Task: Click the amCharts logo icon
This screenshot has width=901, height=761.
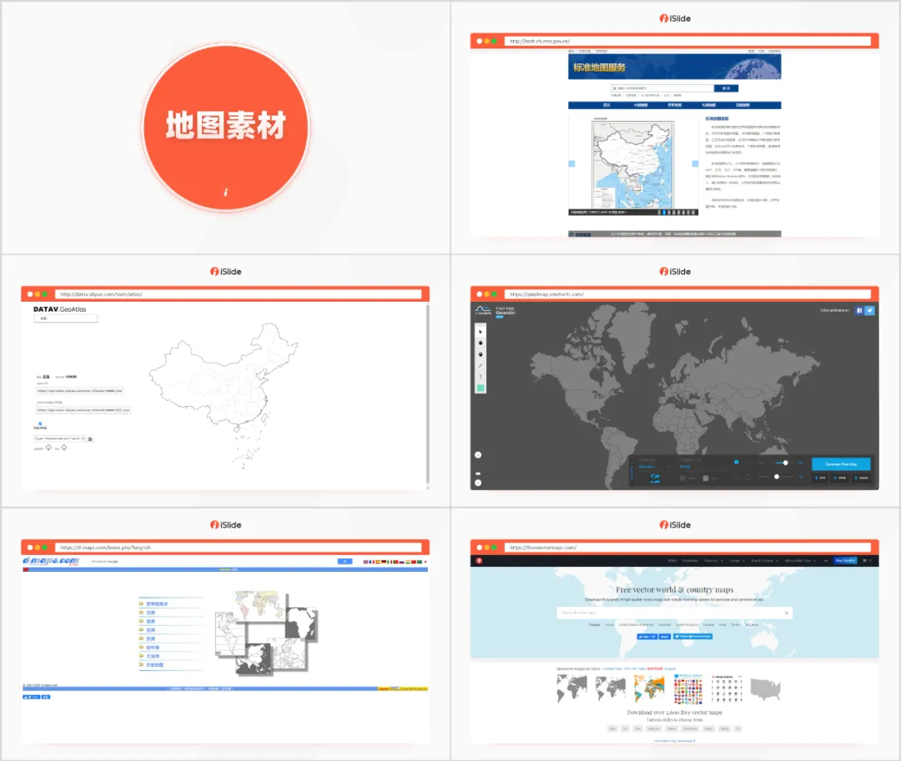Action: pos(483,310)
